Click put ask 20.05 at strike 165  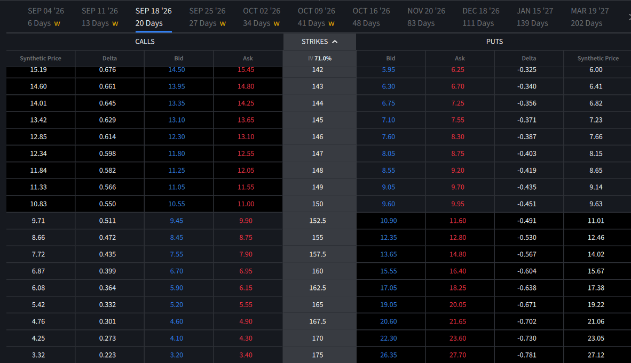point(458,305)
